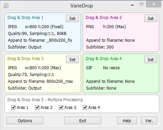This screenshot has width=163, height=130.
Task: Open settings with Area 2 Set button
Action: [151, 18]
